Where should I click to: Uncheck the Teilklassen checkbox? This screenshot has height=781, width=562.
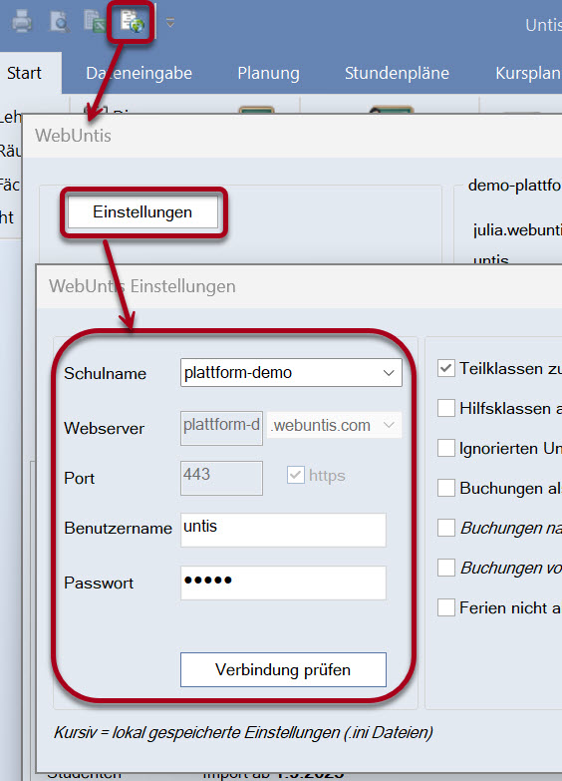(x=446, y=369)
